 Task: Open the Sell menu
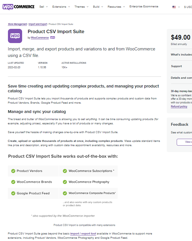pyautogui.click(x=42, y=7)
